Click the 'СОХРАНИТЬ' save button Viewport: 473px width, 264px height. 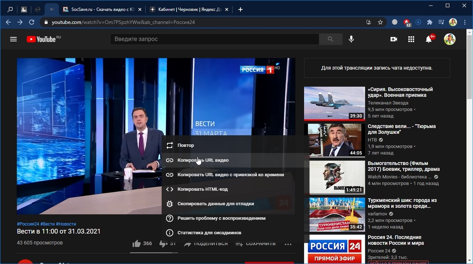[255, 244]
